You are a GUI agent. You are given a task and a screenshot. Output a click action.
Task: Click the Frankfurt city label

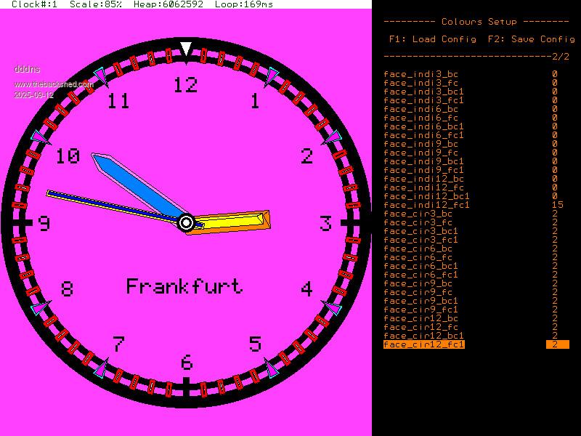click(184, 286)
